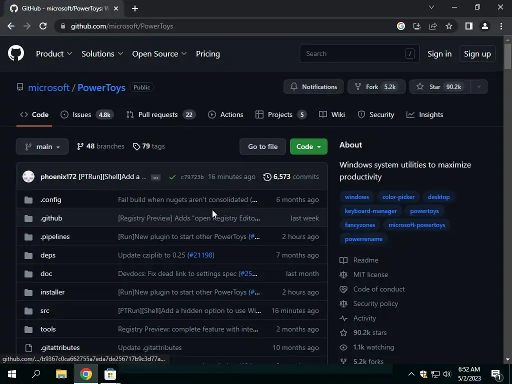Click the watching eye icon
This screenshot has height=384, width=512.
click(343, 347)
